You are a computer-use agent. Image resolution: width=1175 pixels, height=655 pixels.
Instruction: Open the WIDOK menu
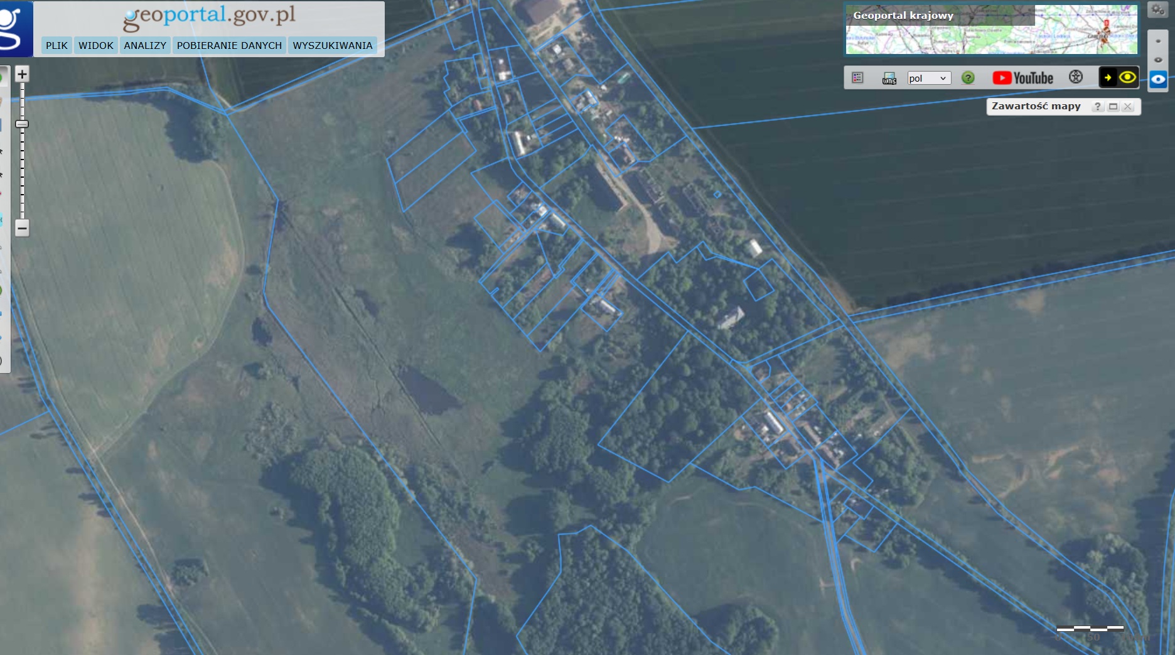click(96, 45)
